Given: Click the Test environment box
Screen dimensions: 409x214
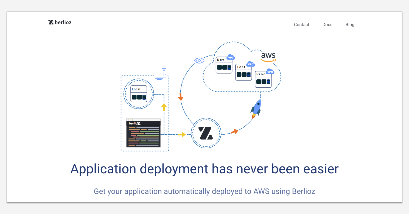Looking at the screenshot, I should tap(243, 72).
